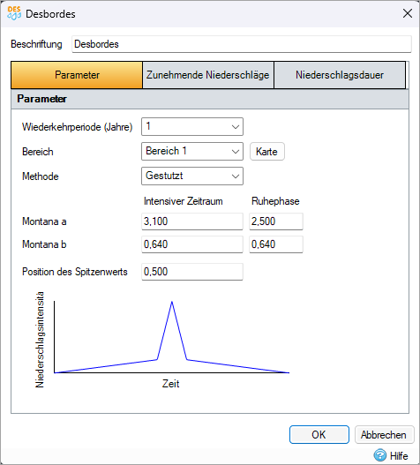The width and height of the screenshot is (420, 465).
Task: Focus Montana a Intensiver Zeitraum field
Action: (x=192, y=221)
